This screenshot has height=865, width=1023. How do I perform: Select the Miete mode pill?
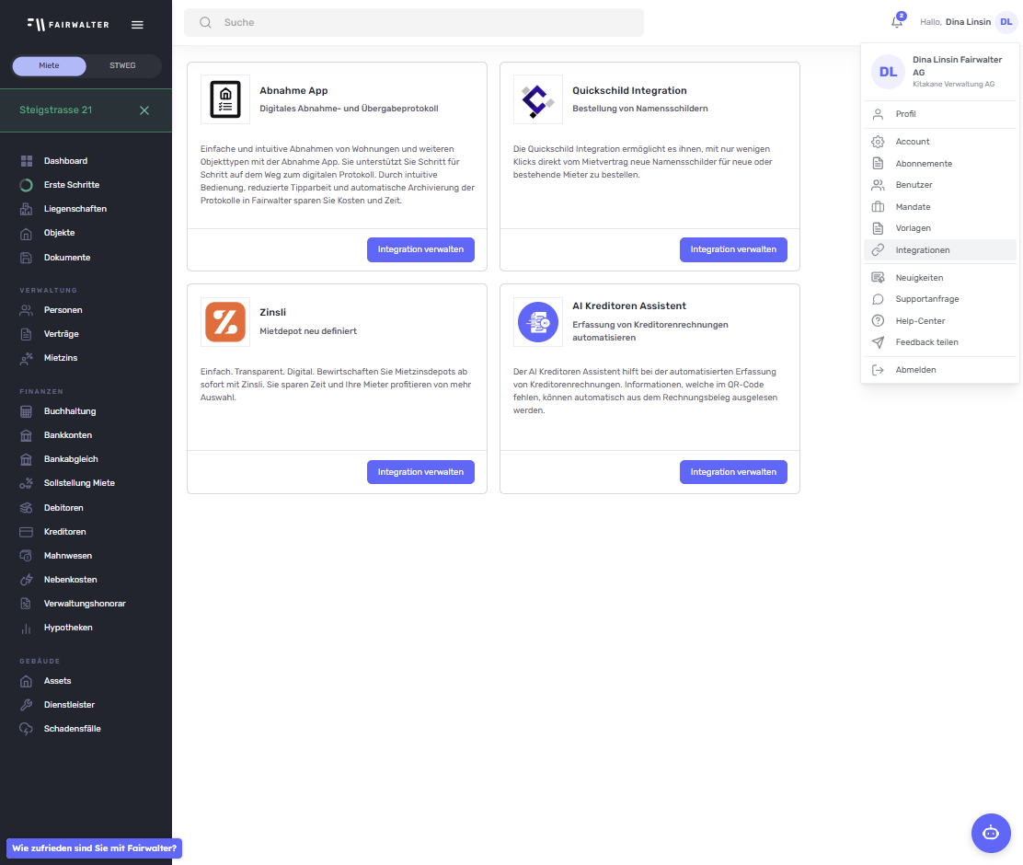(49, 65)
